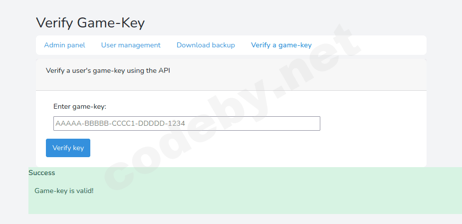Open the Admin panel tab
Image resolution: width=462 pixels, height=224 pixels.
(64, 45)
